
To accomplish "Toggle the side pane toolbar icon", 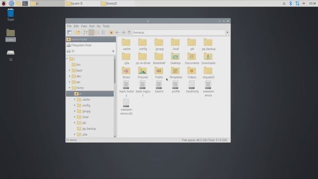I will pos(70,32).
